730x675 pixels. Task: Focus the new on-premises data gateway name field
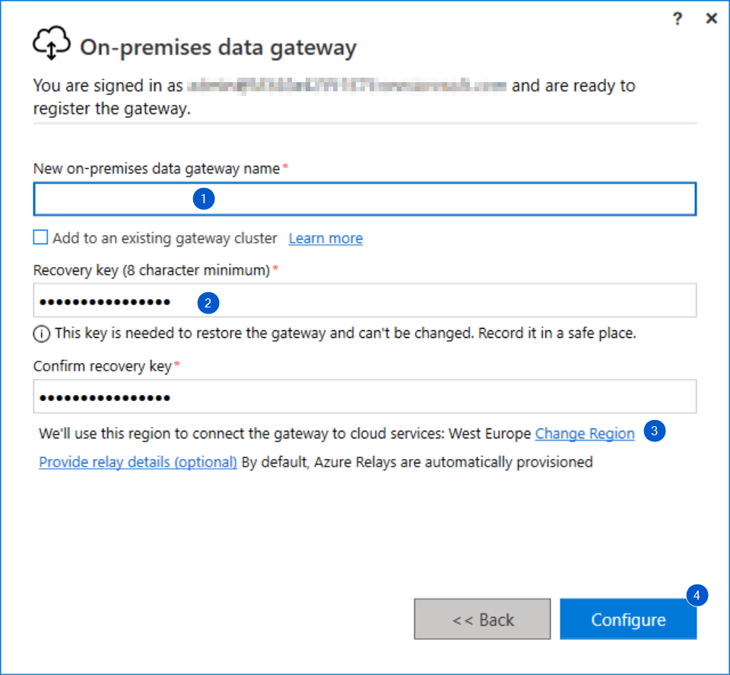[365, 199]
